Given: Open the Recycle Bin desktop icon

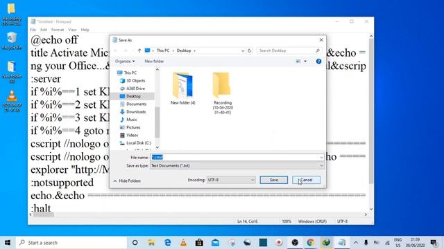Looking at the screenshot, I should pyautogui.click(x=12, y=41).
